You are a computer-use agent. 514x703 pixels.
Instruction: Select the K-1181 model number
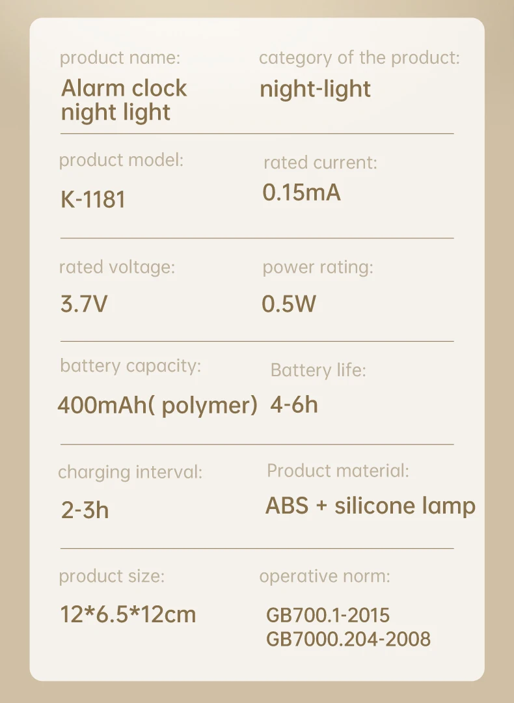pos(93,199)
